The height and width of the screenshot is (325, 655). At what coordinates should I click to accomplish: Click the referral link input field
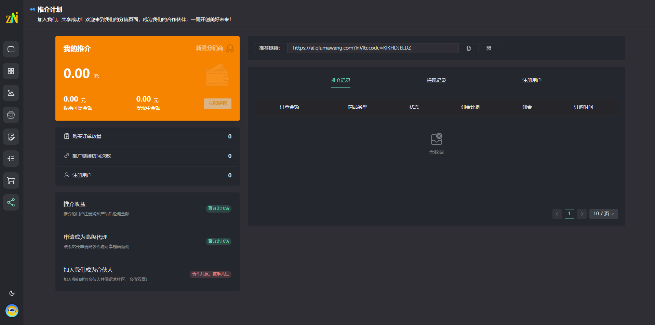[x=373, y=48]
